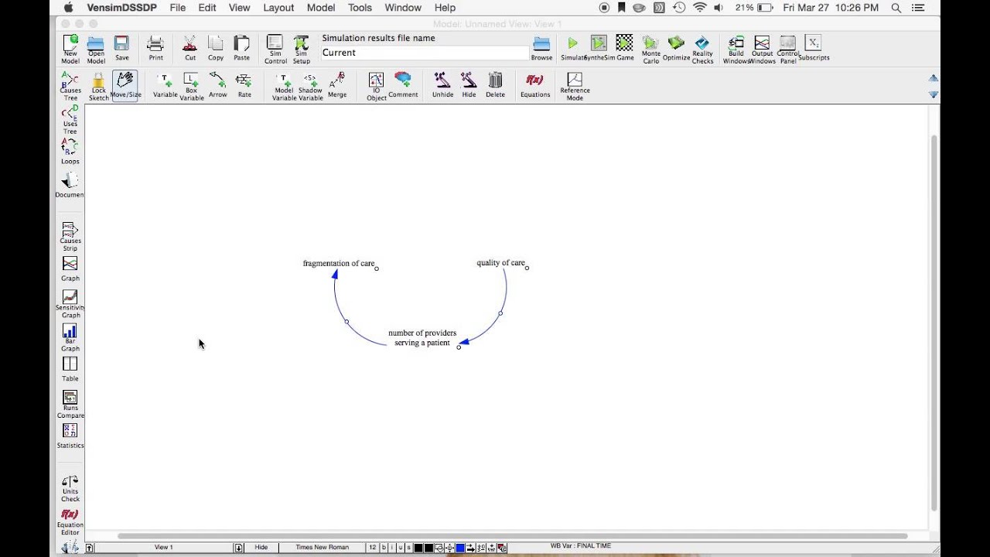
Task: Run the model with Simulate icon
Action: tap(573, 48)
